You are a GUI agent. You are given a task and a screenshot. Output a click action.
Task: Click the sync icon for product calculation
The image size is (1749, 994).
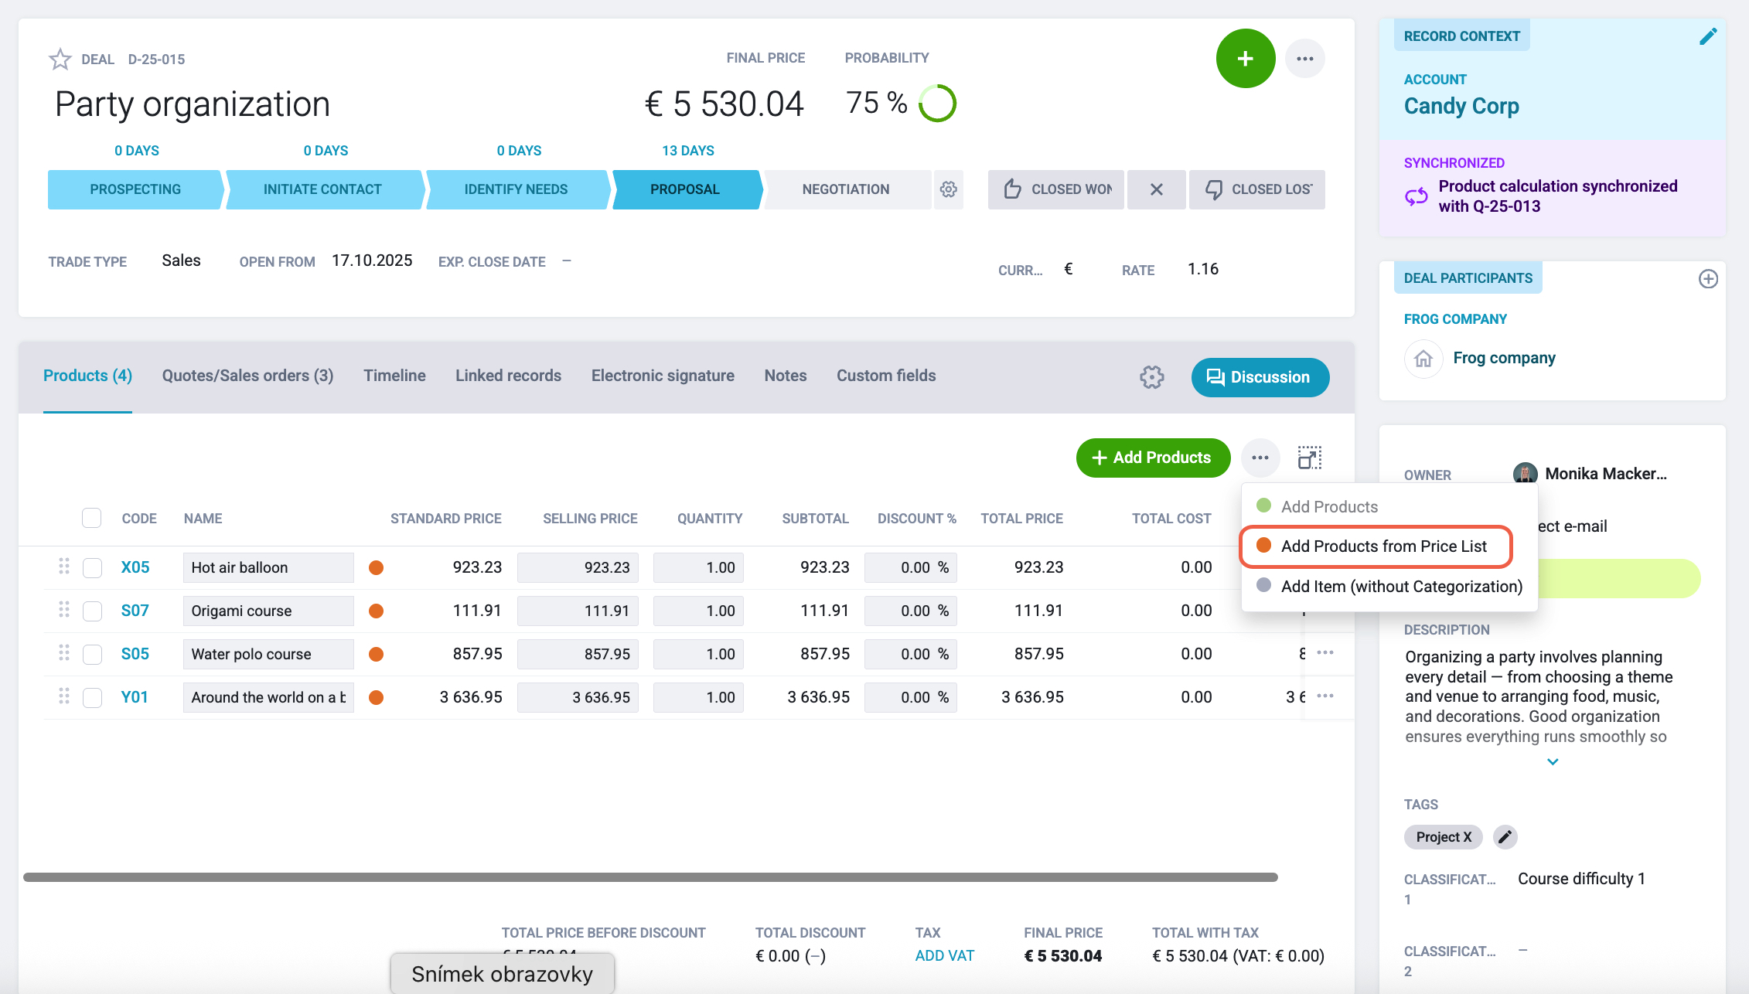point(1417,196)
